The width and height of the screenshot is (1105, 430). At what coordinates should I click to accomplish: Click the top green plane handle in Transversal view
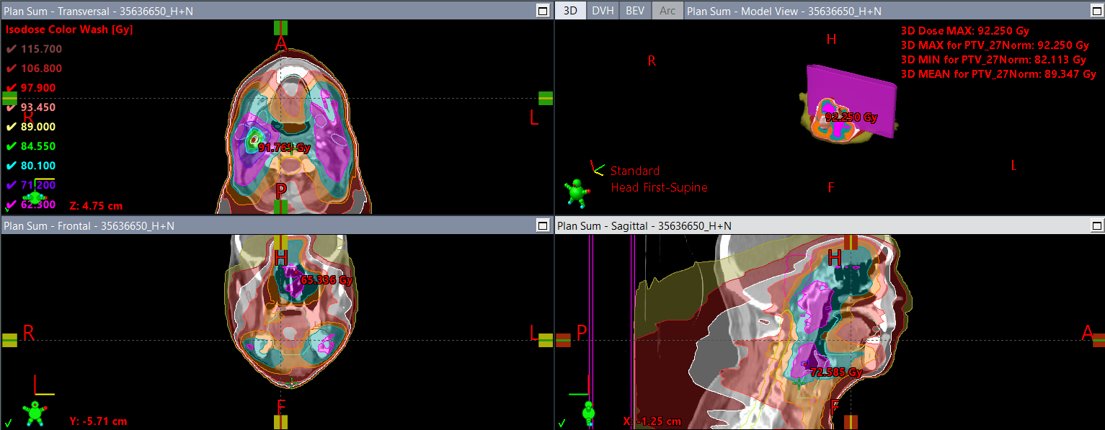pos(281,28)
